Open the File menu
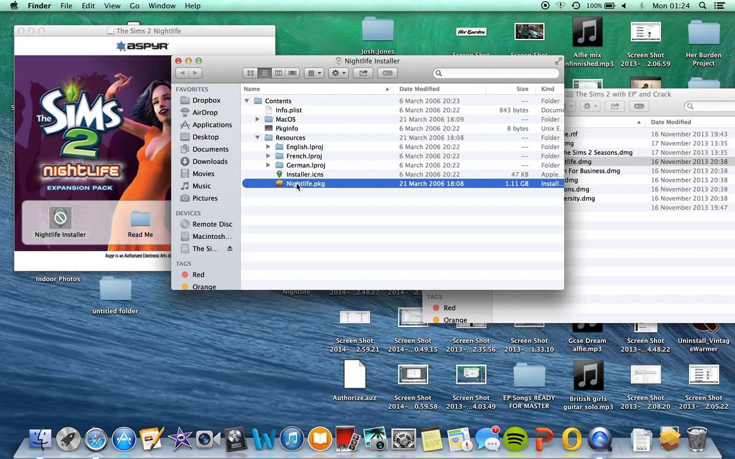Viewport: 735px width, 459px height. [66, 6]
